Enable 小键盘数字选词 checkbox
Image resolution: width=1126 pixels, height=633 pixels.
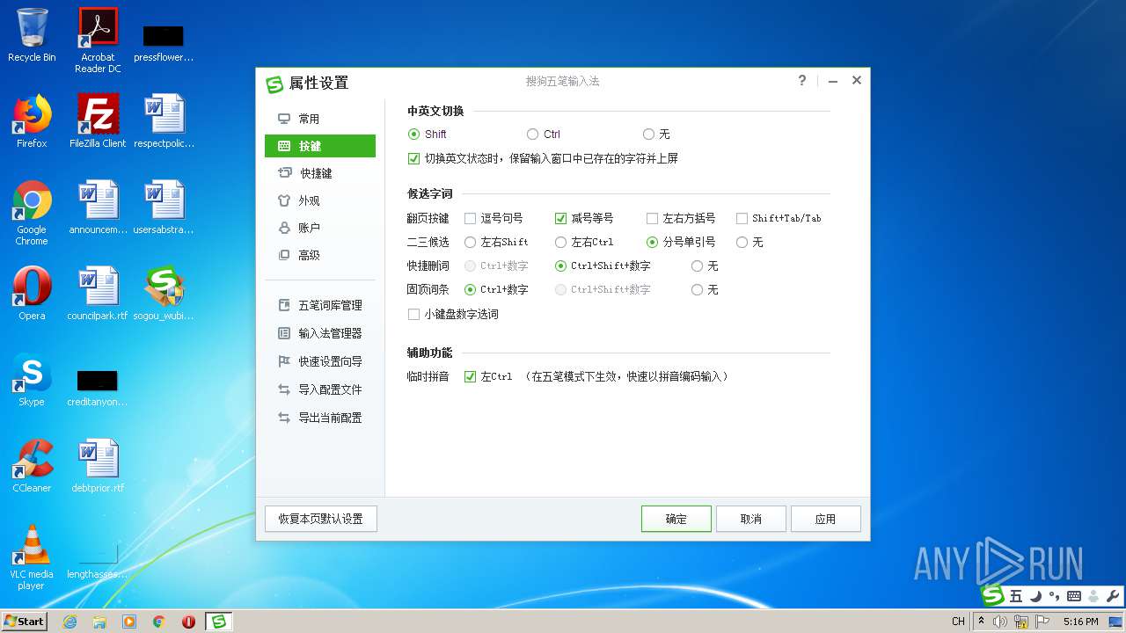(x=414, y=314)
